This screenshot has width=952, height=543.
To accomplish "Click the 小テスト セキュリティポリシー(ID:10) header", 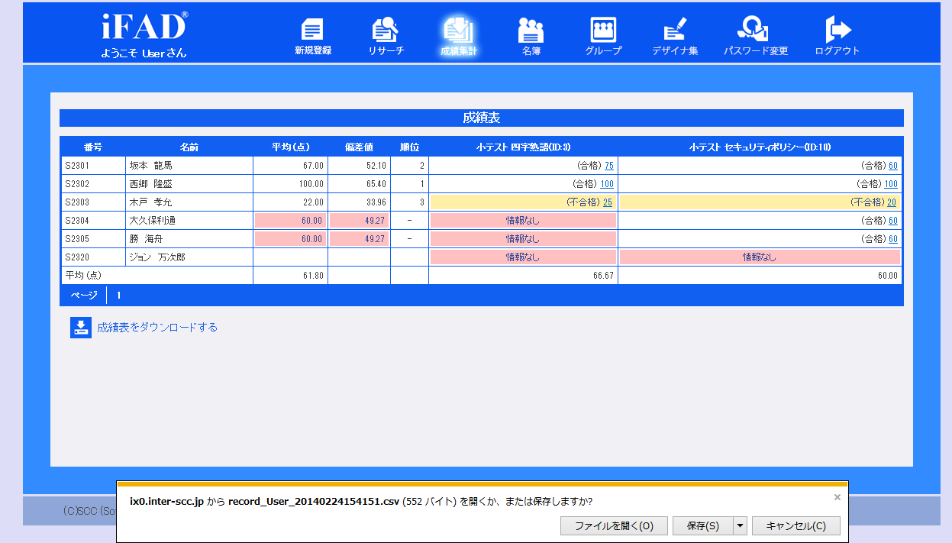I will pos(760,147).
